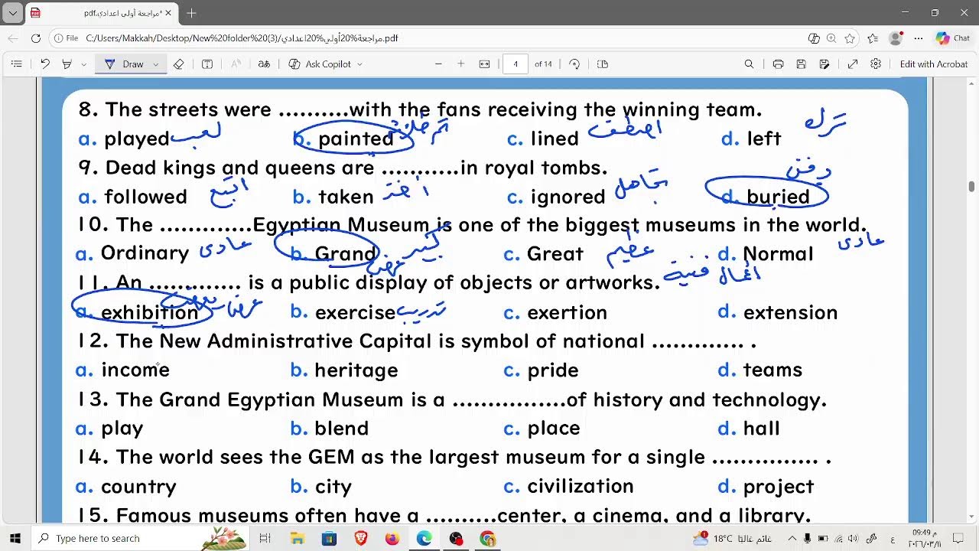
Task: Rotate the PDF page
Action: tap(574, 64)
